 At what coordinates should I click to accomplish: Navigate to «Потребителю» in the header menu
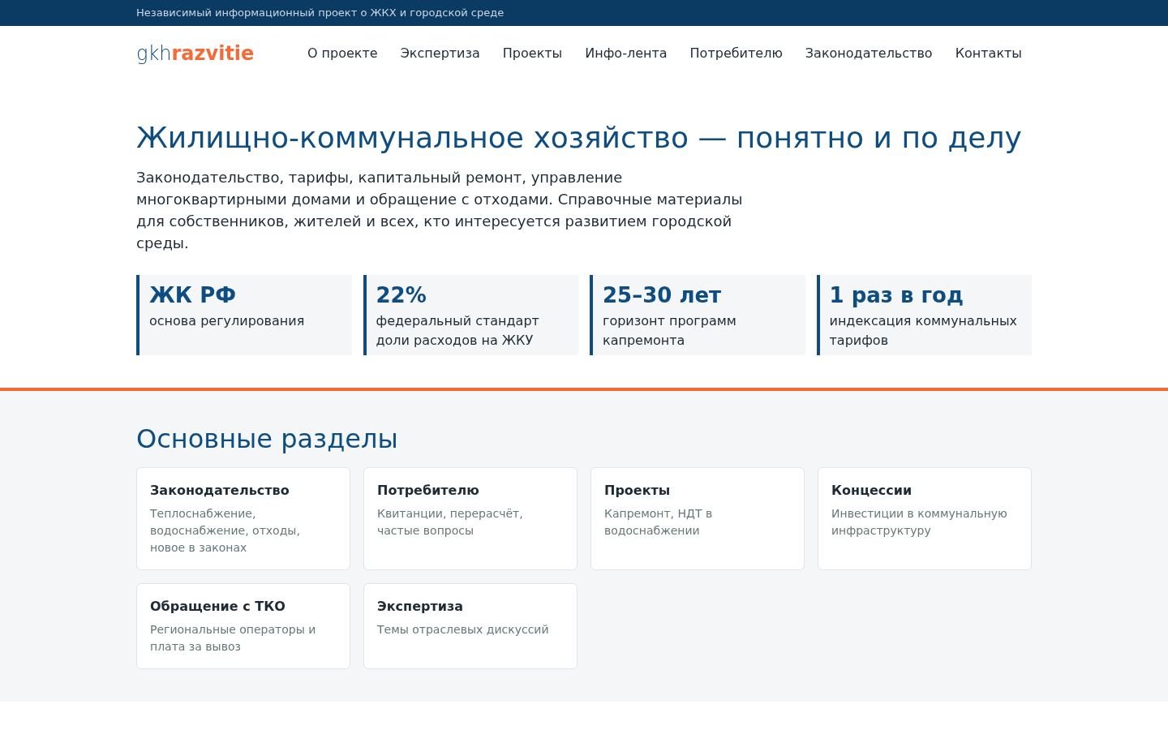tap(736, 54)
